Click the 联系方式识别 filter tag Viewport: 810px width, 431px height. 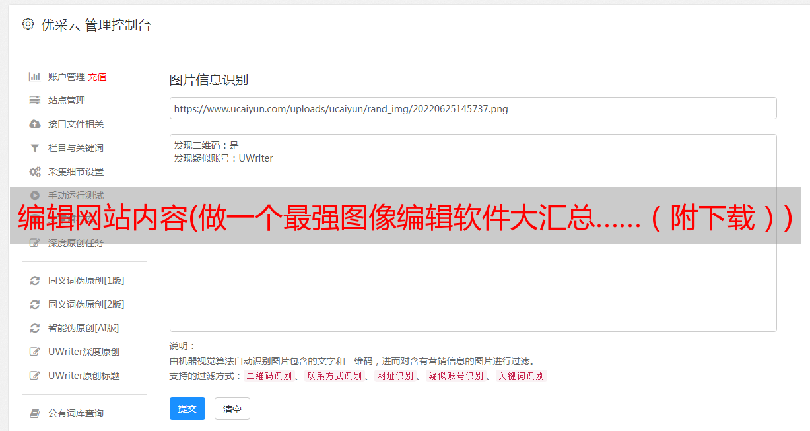(x=335, y=376)
